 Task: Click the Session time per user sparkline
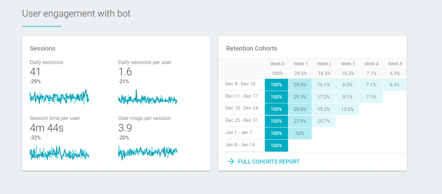point(59,152)
